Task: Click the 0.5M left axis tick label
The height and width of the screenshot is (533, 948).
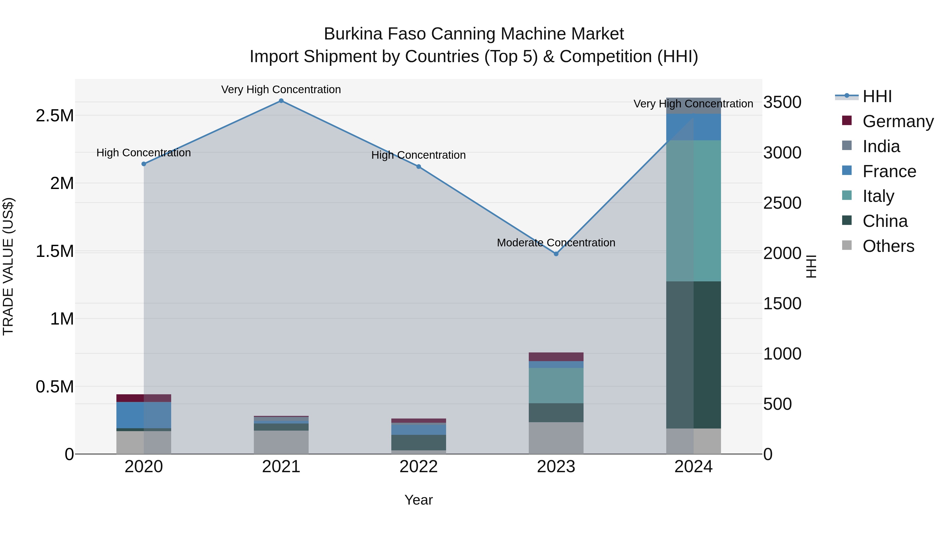Action: pos(55,387)
